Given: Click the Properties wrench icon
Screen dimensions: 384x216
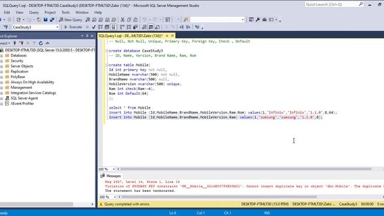Looking at the screenshot, I should (x=257, y=20).
